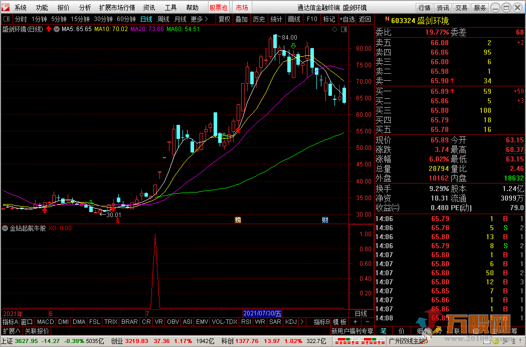Click the blue 财 marker on chart bottom
Image resolution: width=526 pixels, height=347 pixels.
coord(325,220)
